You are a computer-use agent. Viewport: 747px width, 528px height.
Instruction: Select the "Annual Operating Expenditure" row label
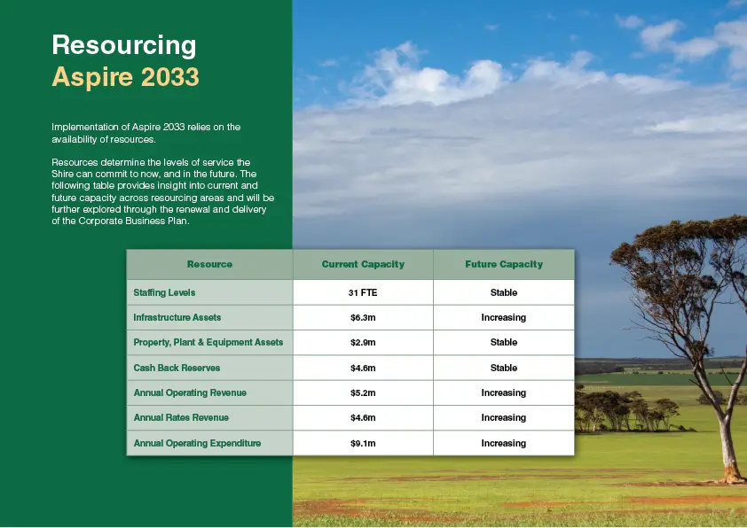(x=197, y=443)
